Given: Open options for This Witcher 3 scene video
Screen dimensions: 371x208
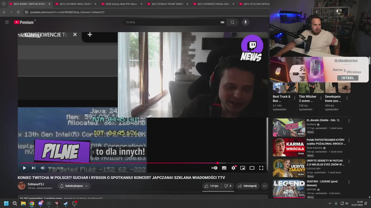Looking at the screenshot, I should 321,98.
